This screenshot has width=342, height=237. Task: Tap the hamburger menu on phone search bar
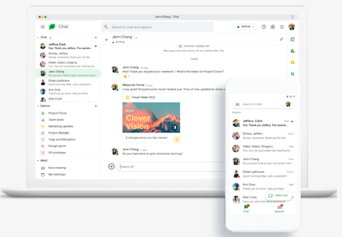point(238,104)
